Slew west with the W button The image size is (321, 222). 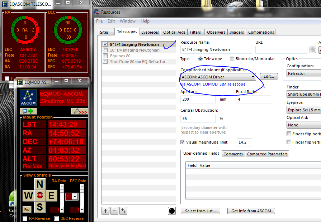pos(28,196)
